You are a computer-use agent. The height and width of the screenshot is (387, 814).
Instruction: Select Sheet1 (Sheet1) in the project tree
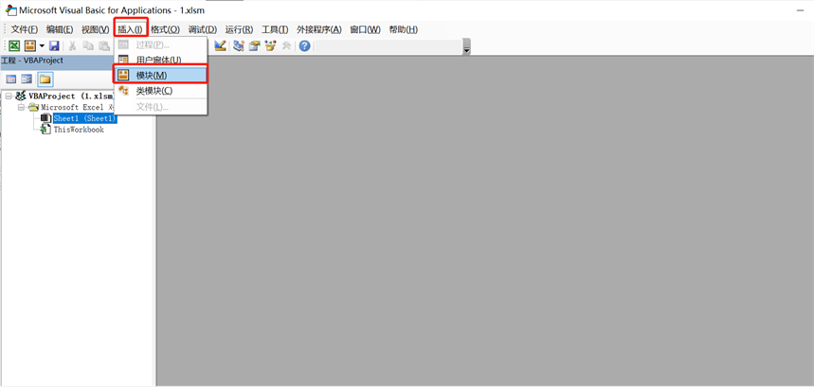pos(83,118)
